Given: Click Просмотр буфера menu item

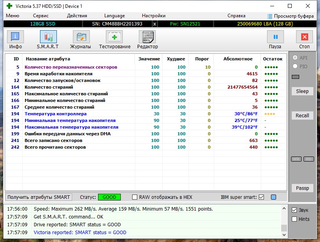Looking at the screenshot, I should pos(294,16).
